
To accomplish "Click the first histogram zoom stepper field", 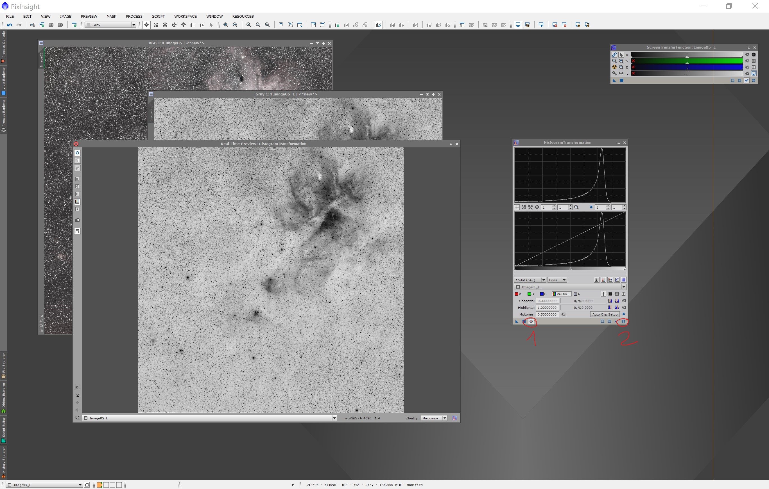I will (549, 207).
